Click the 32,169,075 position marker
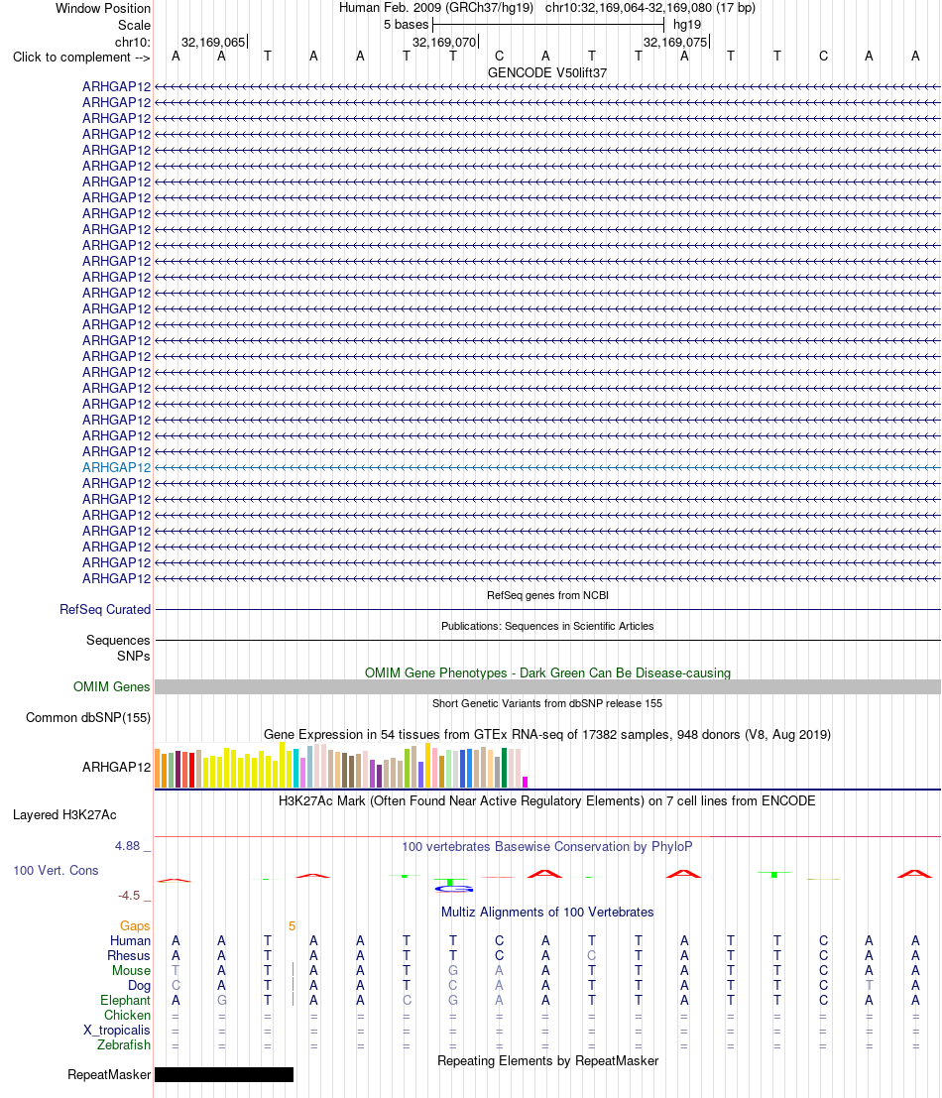This screenshot has width=942, height=1098. coord(675,42)
